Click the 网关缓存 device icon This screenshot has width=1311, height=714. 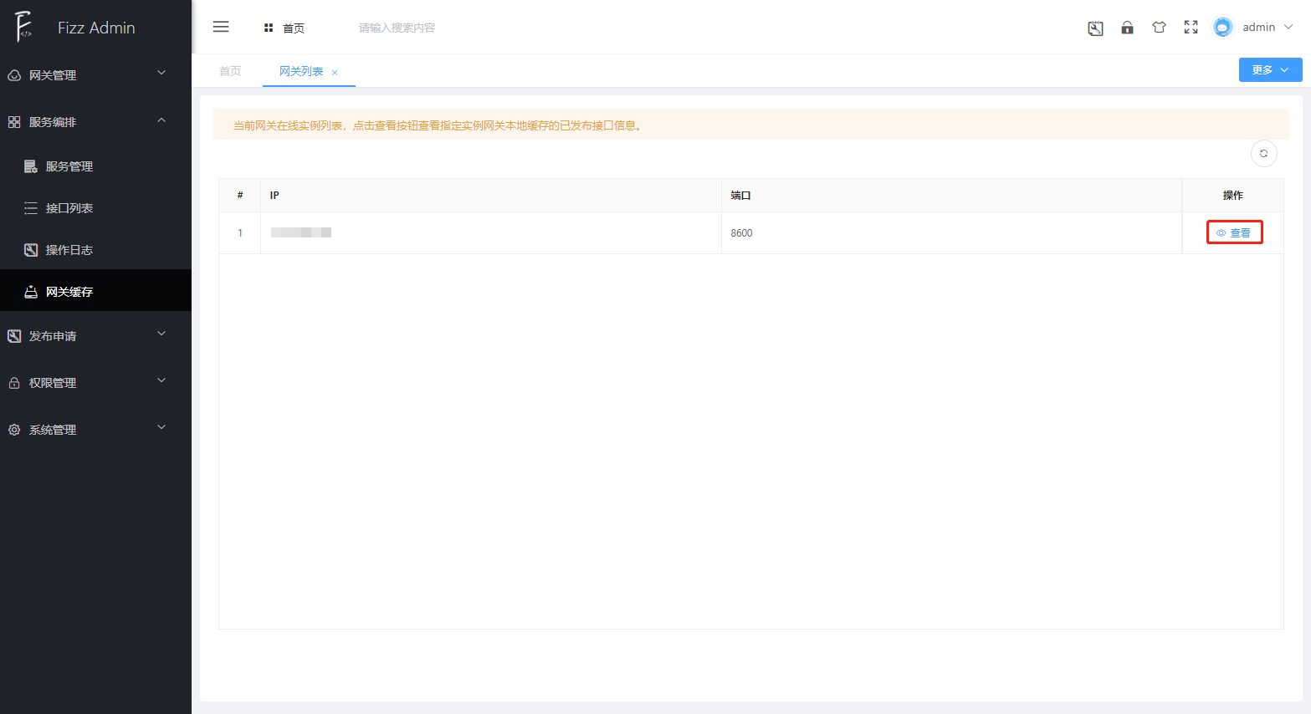[x=31, y=292]
